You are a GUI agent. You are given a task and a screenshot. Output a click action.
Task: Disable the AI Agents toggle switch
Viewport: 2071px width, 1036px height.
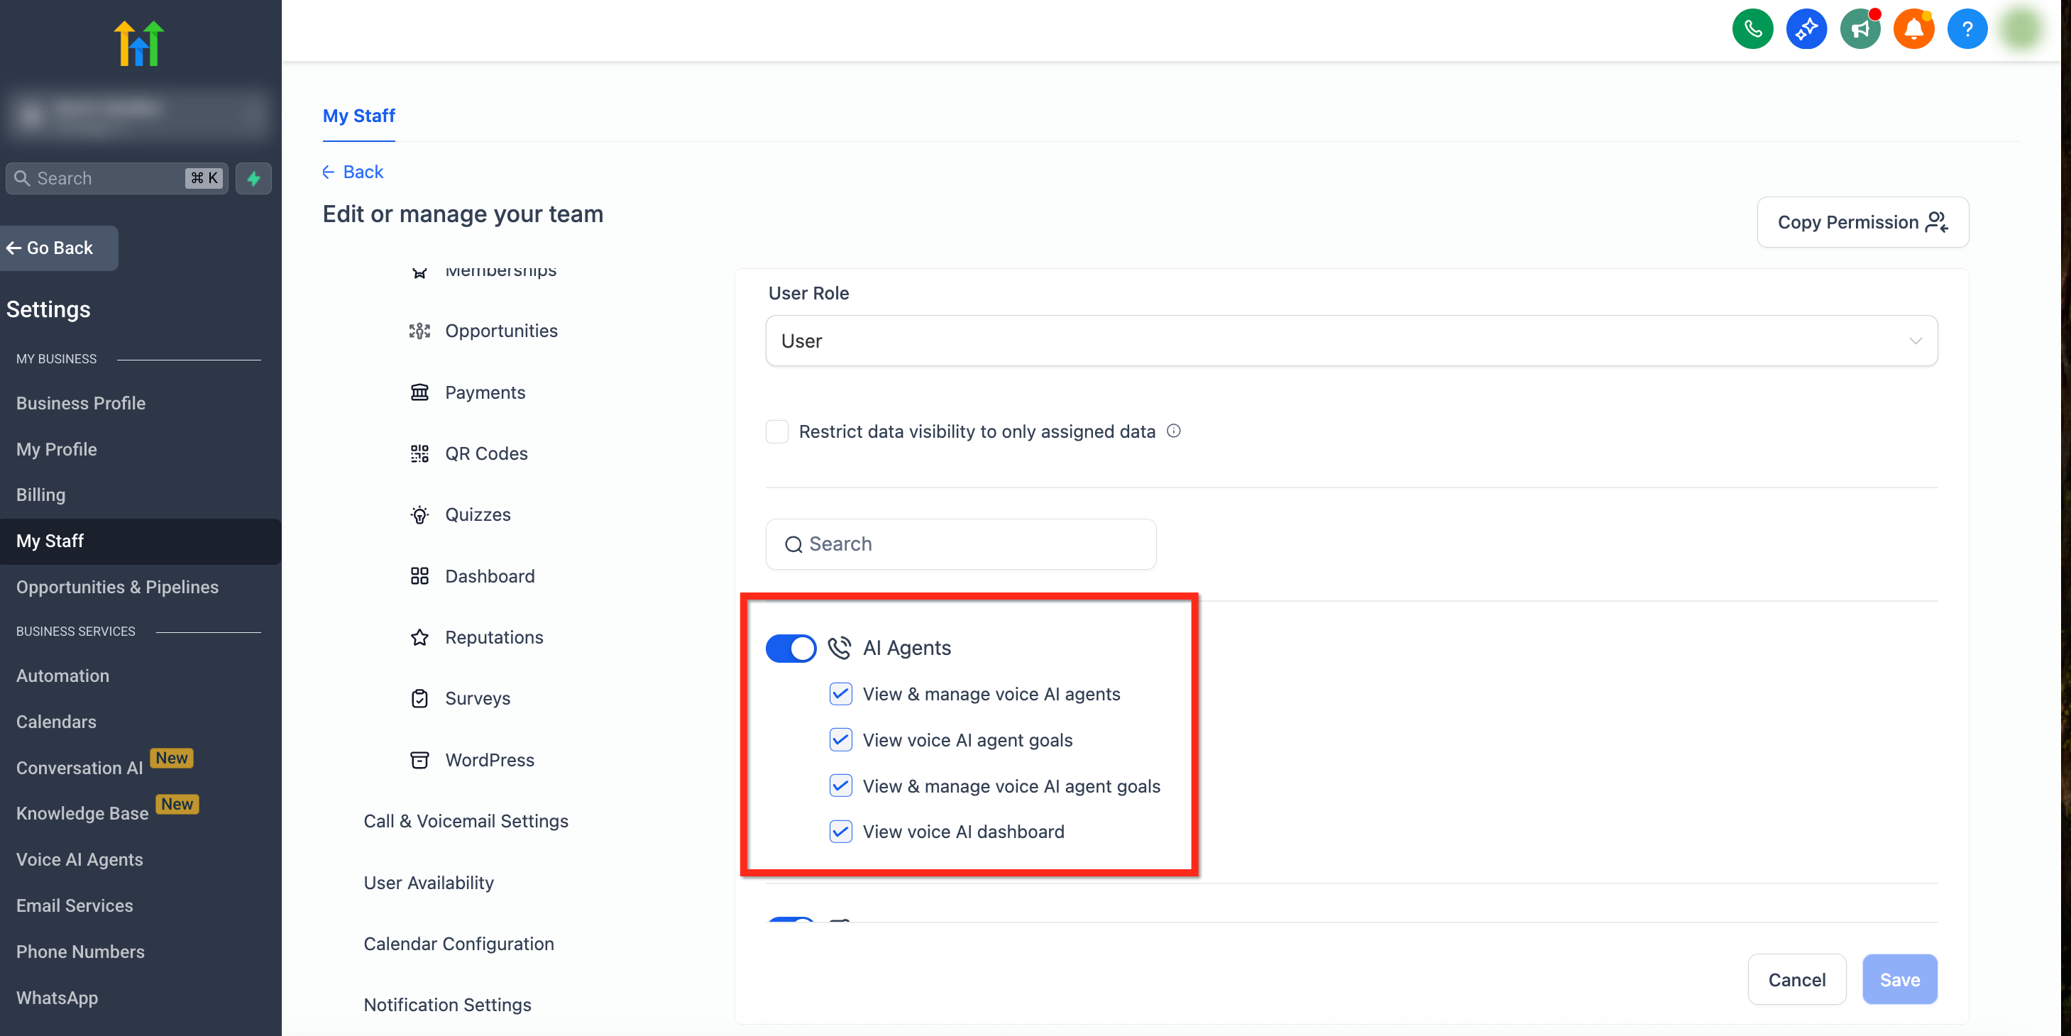click(791, 648)
